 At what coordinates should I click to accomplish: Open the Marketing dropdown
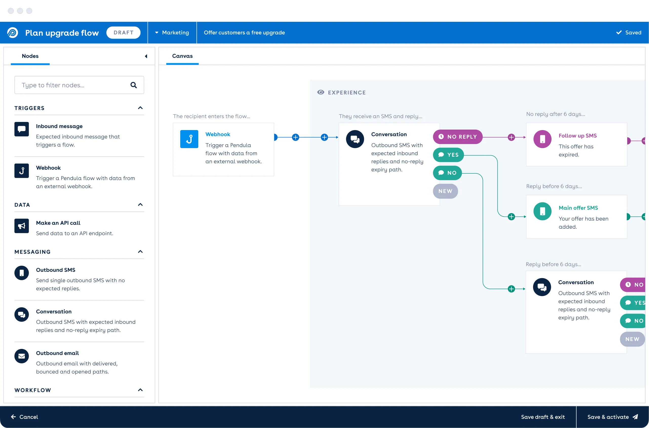(172, 32)
